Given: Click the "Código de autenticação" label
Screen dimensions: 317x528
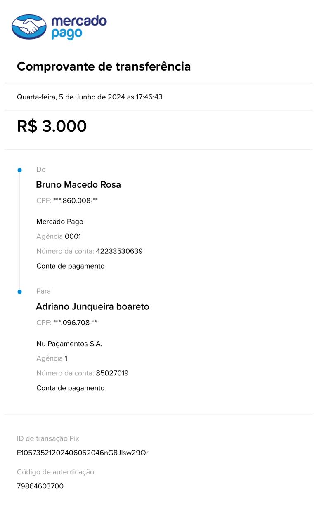Looking at the screenshot, I should 55,472.
